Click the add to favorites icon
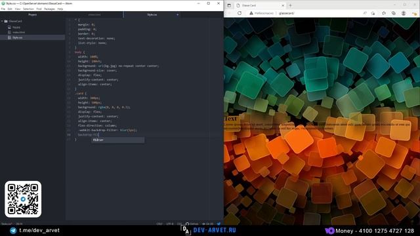 pyautogui.click(x=373, y=13)
